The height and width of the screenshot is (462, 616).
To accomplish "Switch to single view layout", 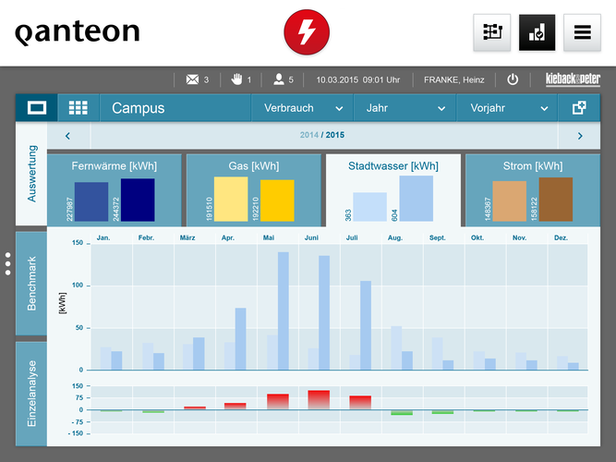I will point(37,108).
